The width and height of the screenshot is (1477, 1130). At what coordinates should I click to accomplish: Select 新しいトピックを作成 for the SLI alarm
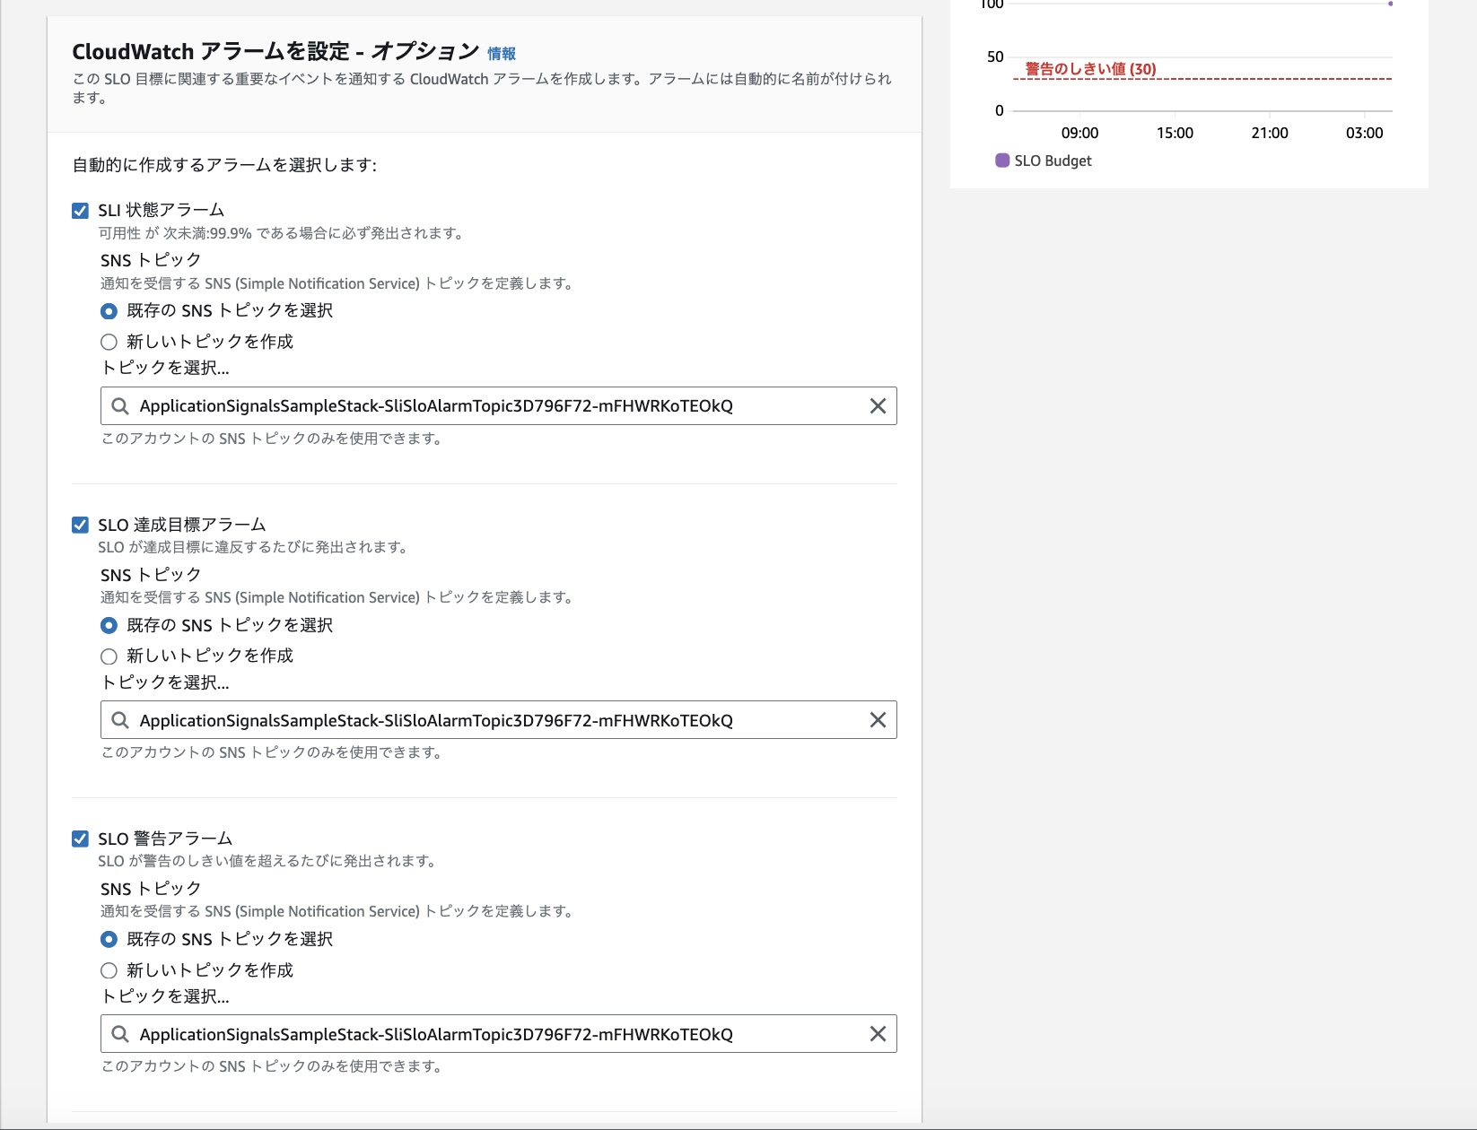coord(109,341)
